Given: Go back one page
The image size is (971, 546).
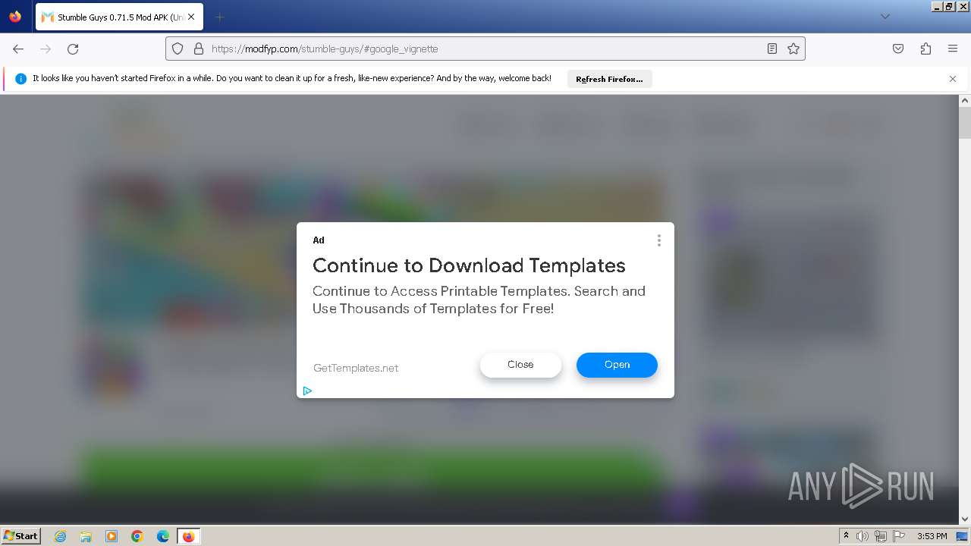Looking at the screenshot, I should [18, 49].
